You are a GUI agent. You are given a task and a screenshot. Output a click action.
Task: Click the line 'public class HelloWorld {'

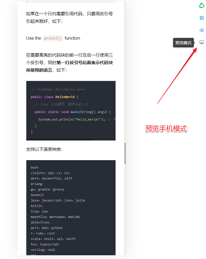(x=55, y=97)
